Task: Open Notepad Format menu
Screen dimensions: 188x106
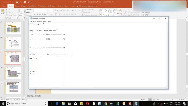Action: pyautogui.click(x=40, y=21)
